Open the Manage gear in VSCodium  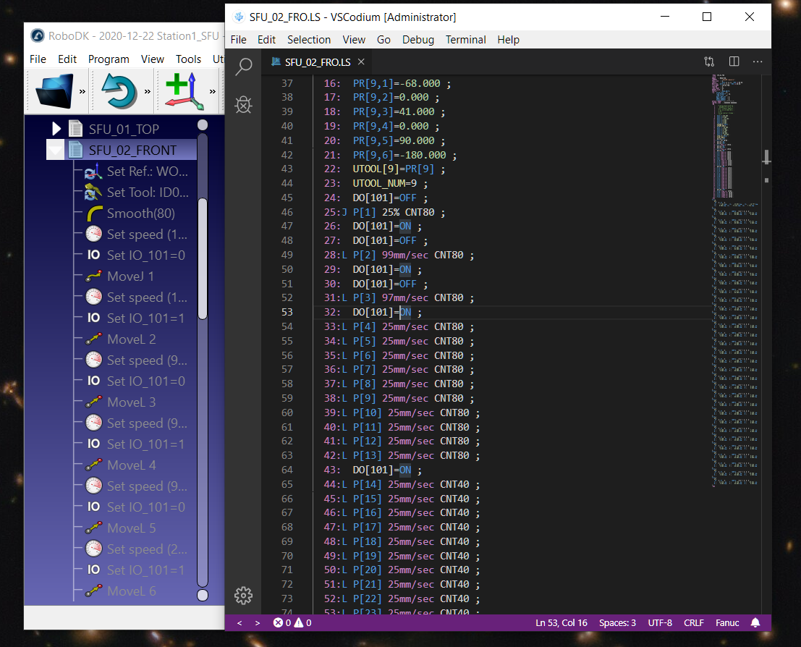click(244, 596)
